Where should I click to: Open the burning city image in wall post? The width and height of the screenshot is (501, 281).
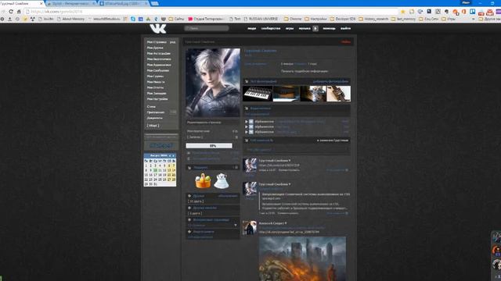pyautogui.click(x=302, y=258)
